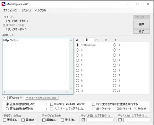154x125 pixels.
Task: Click the replace list scroll right arrow
Action: click(67, 92)
